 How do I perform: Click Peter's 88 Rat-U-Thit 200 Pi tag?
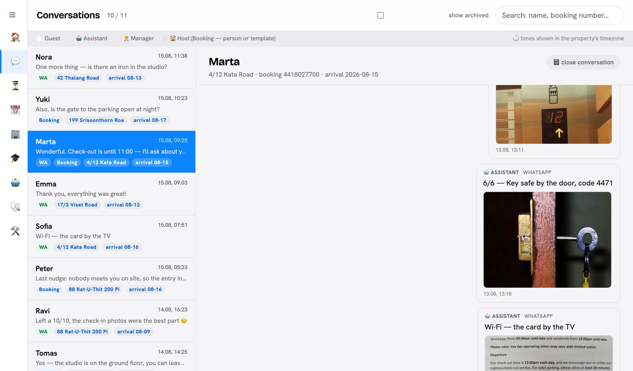pos(94,290)
